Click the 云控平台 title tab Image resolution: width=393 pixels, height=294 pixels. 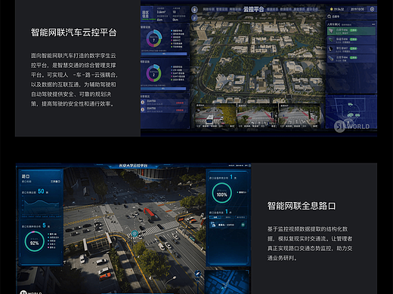tap(253, 9)
